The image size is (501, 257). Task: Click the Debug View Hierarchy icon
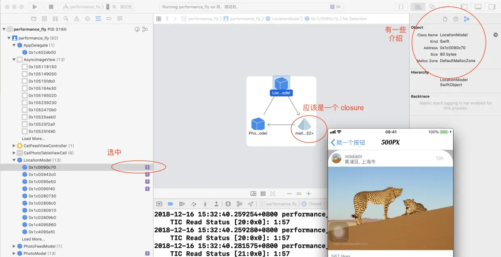[228, 204]
